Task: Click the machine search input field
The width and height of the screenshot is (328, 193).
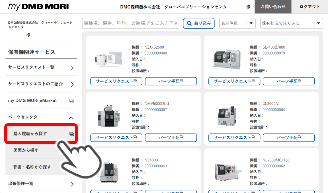Action: (x=130, y=23)
